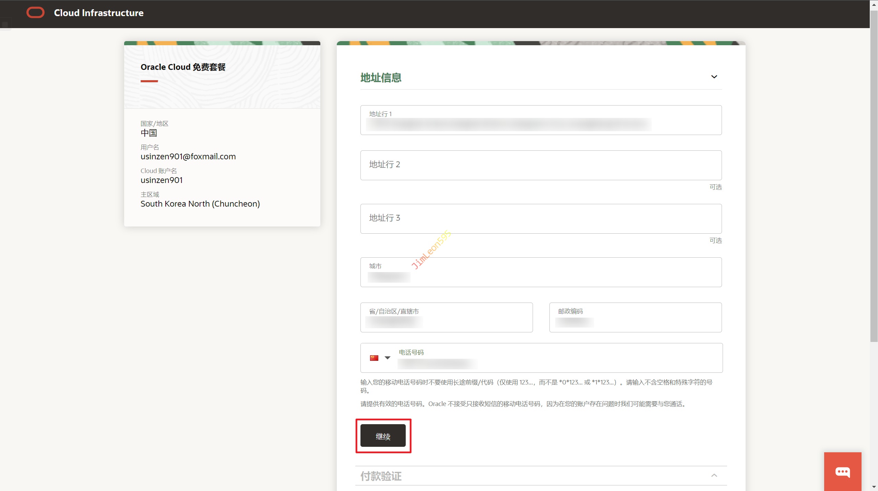Image resolution: width=878 pixels, height=491 pixels.
Task: Select the 地址行 3 input field
Action: 541,219
